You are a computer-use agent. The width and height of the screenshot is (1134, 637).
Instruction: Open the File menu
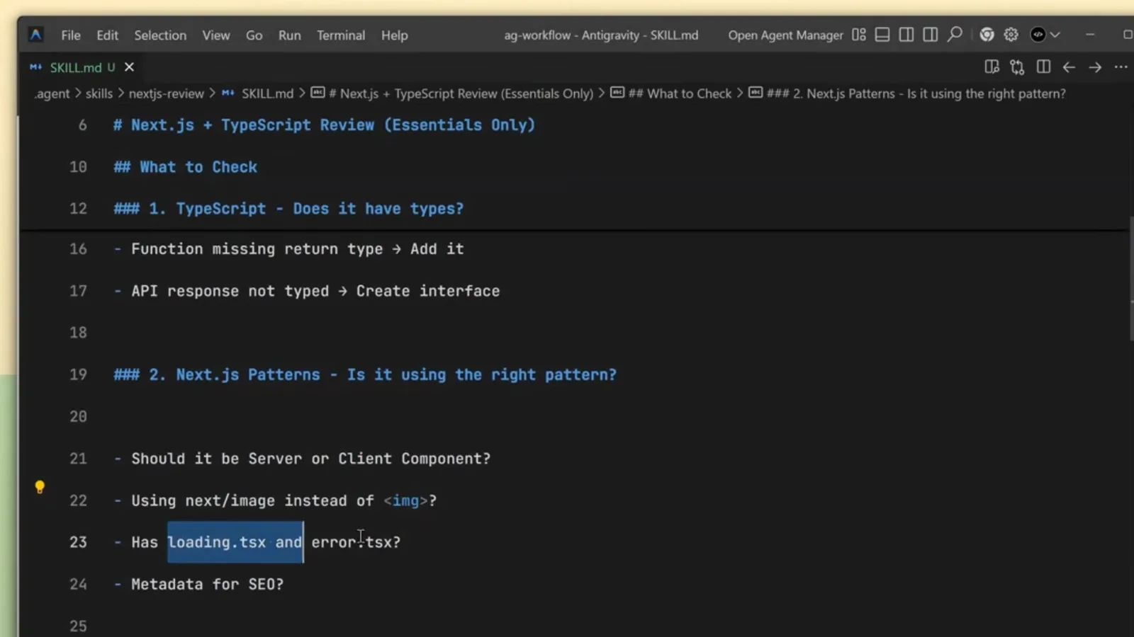pos(71,35)
